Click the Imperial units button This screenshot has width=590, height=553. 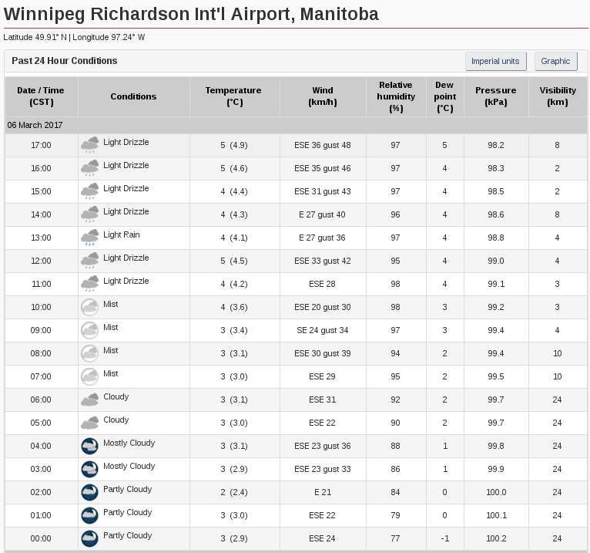[x=495, y=61]
